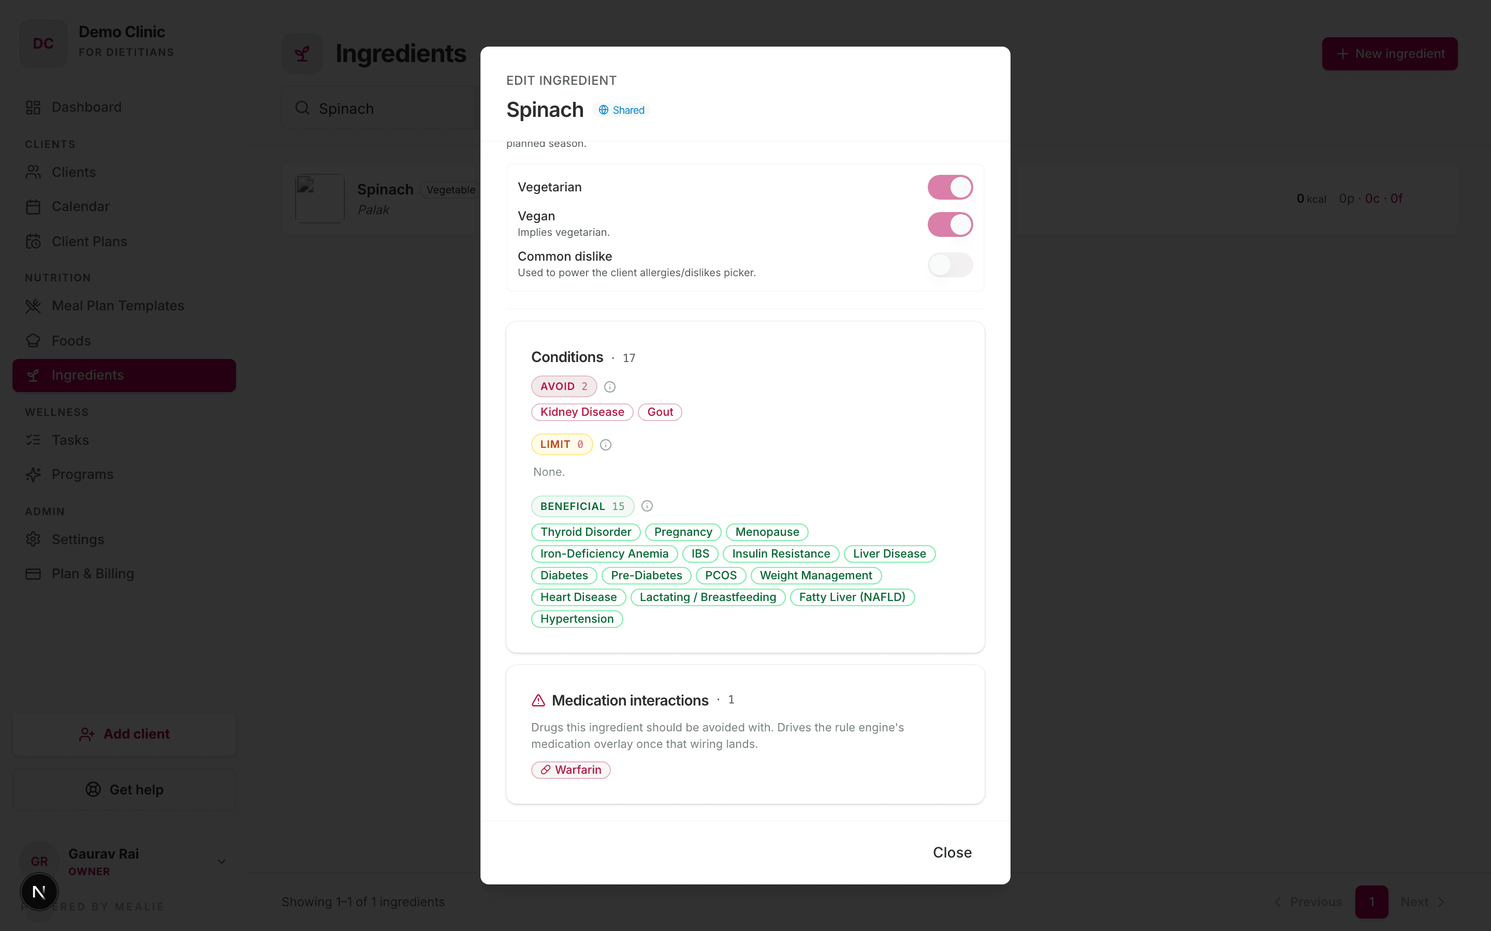Click the search magnifier icon

point(302,109)
